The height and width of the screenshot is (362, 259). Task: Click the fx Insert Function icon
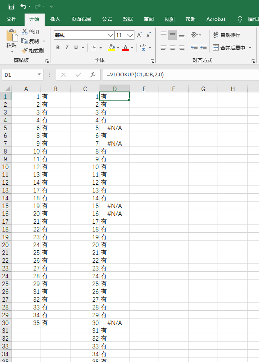(93, 75)
